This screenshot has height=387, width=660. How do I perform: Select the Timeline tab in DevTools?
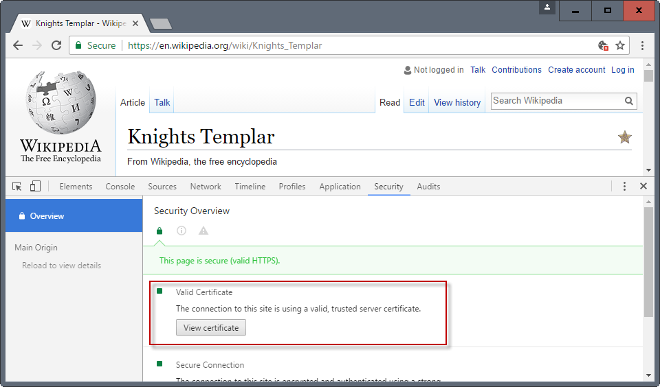click(x=250, y=187)
